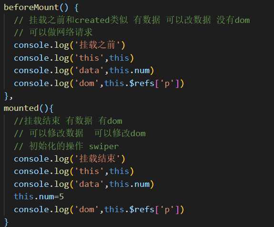Screen dimensions: 274x227
Task: Click $refs in beforeMount's dom log
Action: tap(142, 83)
